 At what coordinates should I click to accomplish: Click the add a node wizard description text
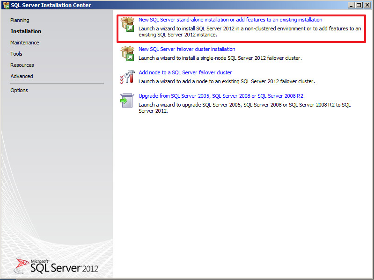pos(227,81)
